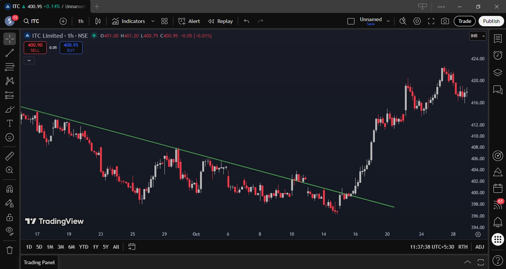The height and width of the screenshot is (269, 506).
Task: Remove drawings with the trash icon
Action: click(10, 250)
